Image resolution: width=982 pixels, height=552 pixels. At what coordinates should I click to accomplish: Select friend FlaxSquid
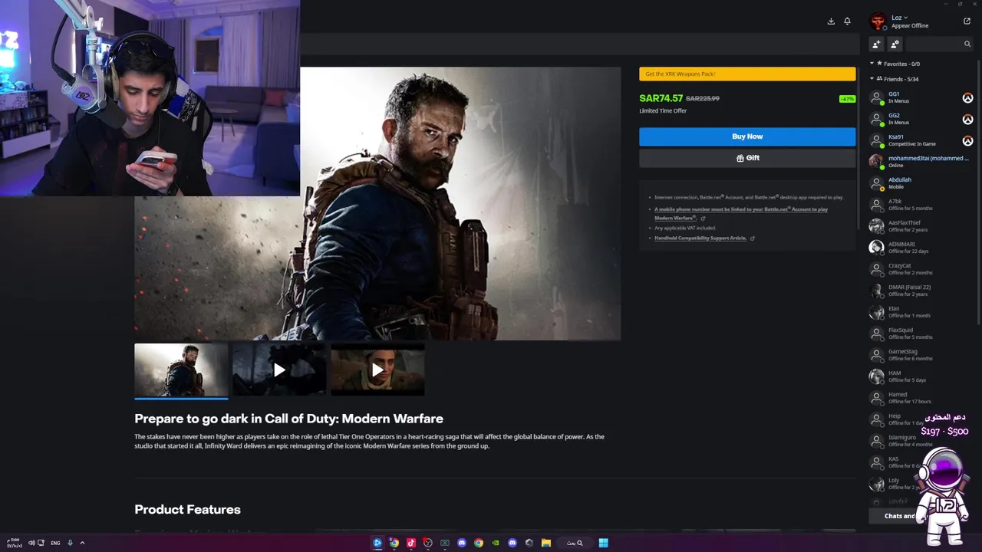(x=921, y=333)
